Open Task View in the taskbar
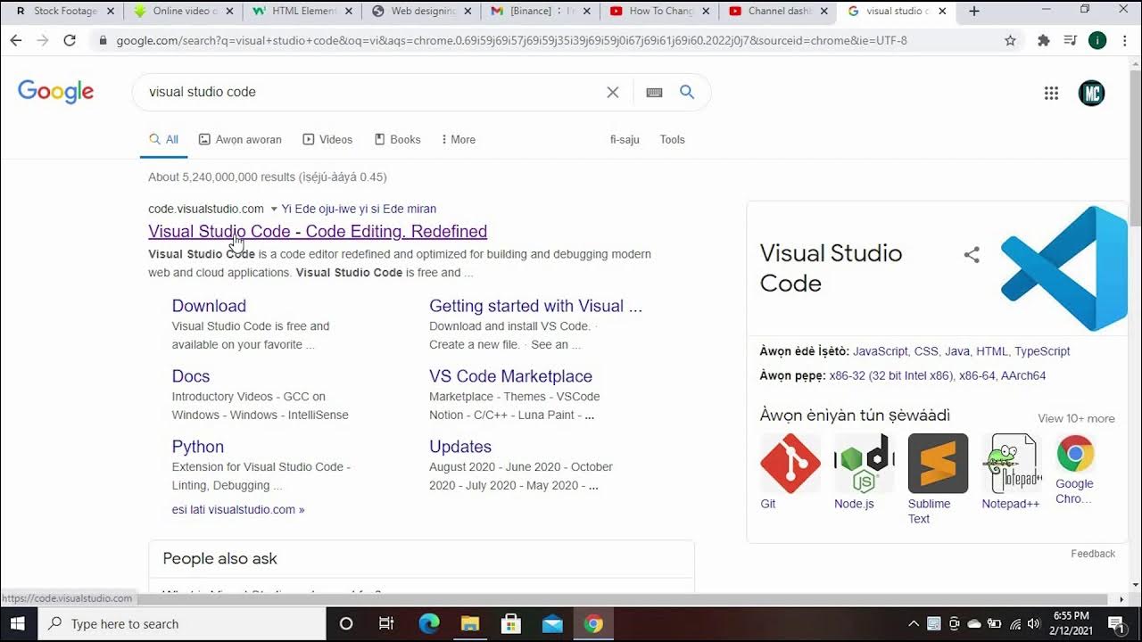Viewport: 1142px width, 642px height. (x=386, y=623)
